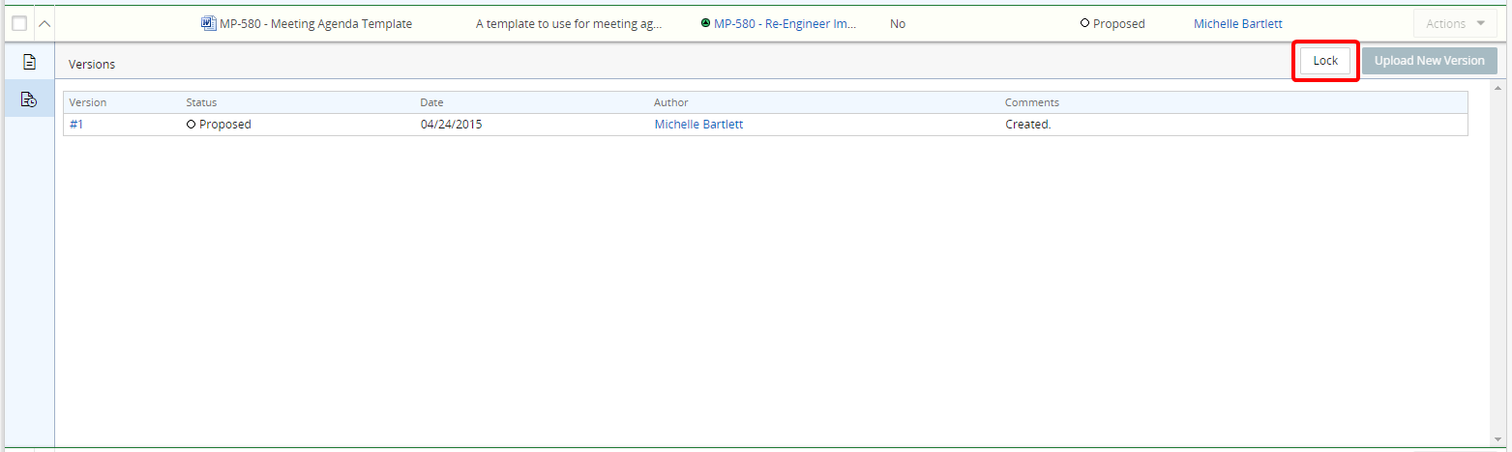Viewport: 1512px width, 452px height.
Task: Click the Version column header
Action: (x=88, y=102)
